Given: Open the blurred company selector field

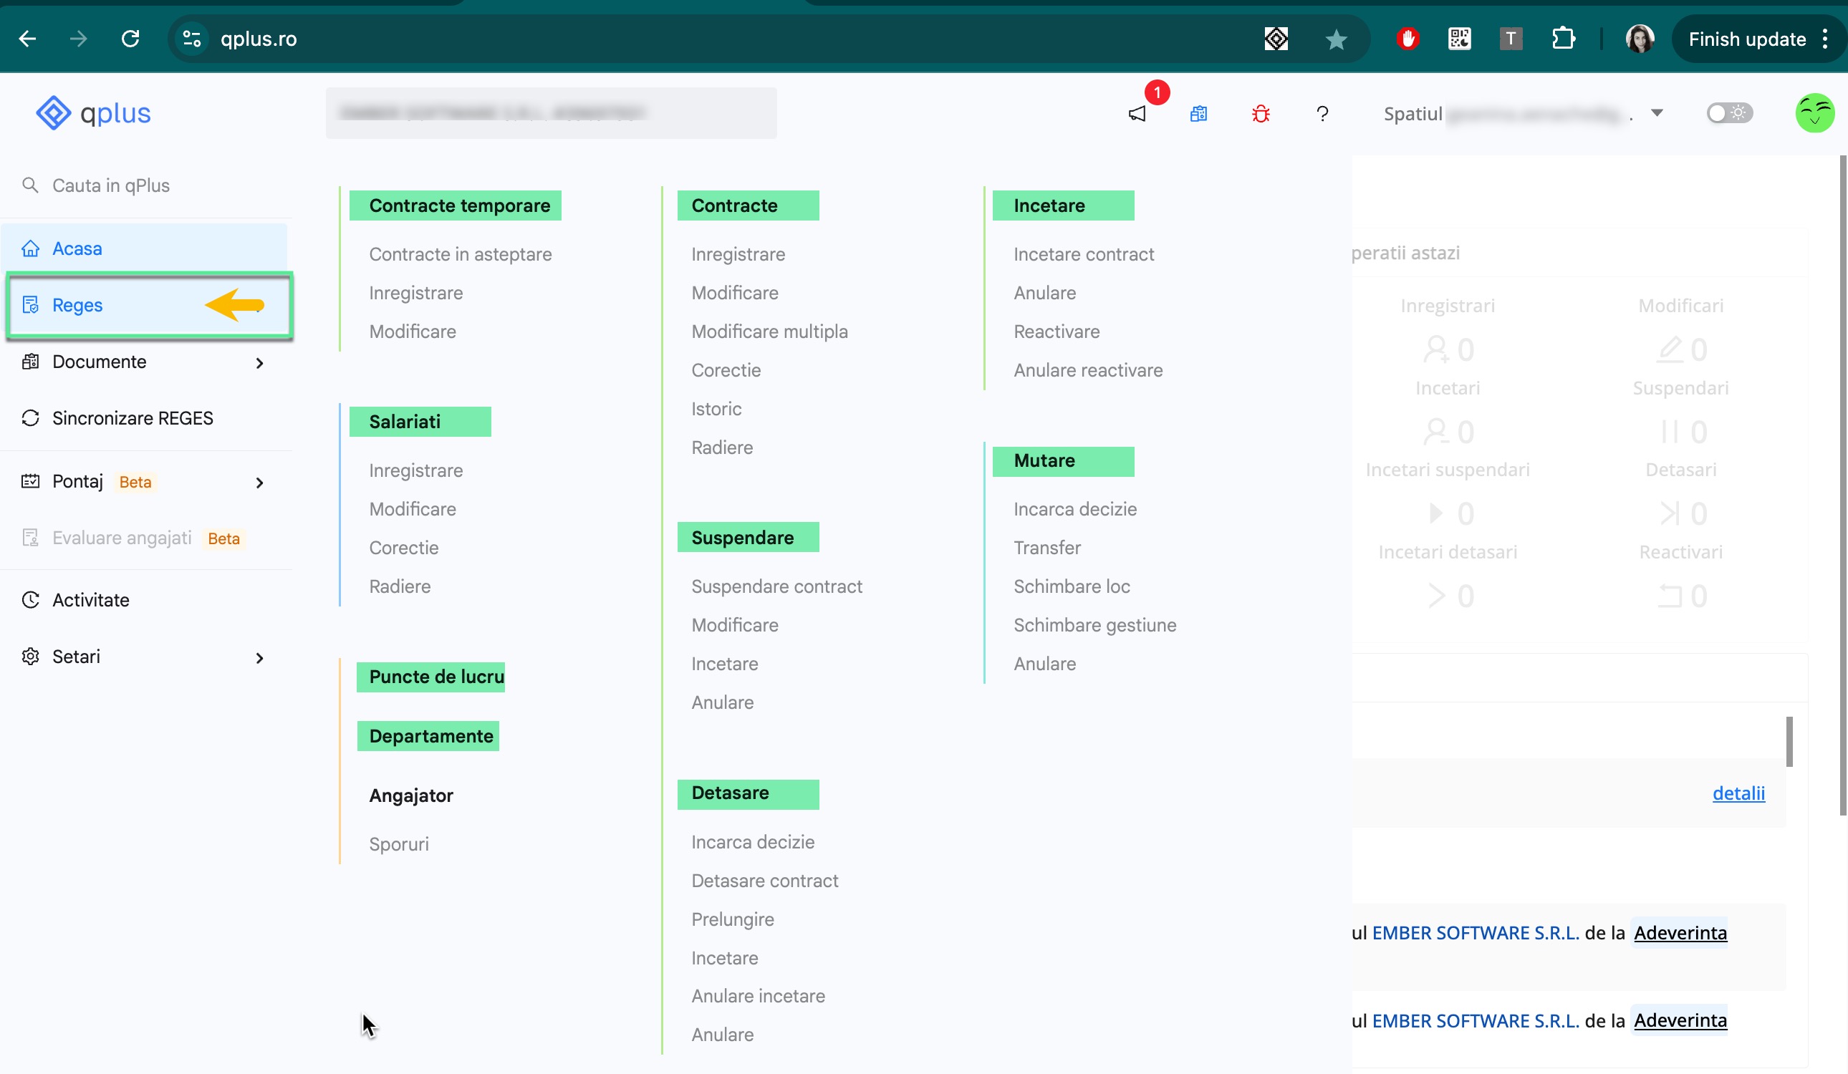Looking at the screenshot, I should 552,113.
